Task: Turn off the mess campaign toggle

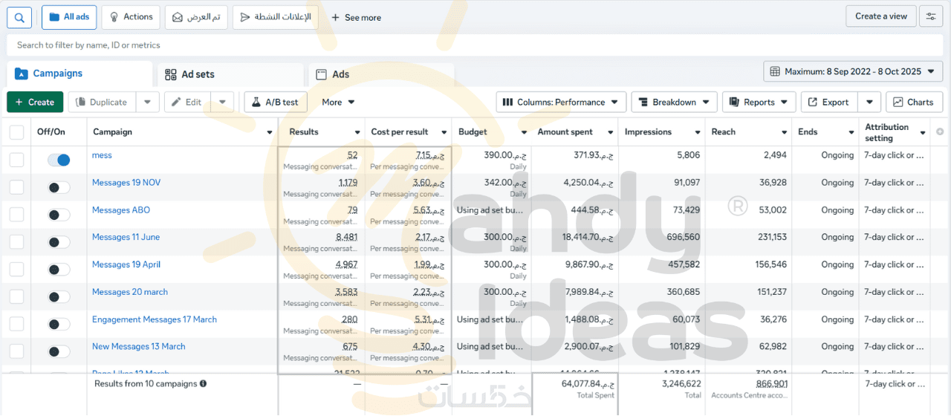Action: [59, 160]
